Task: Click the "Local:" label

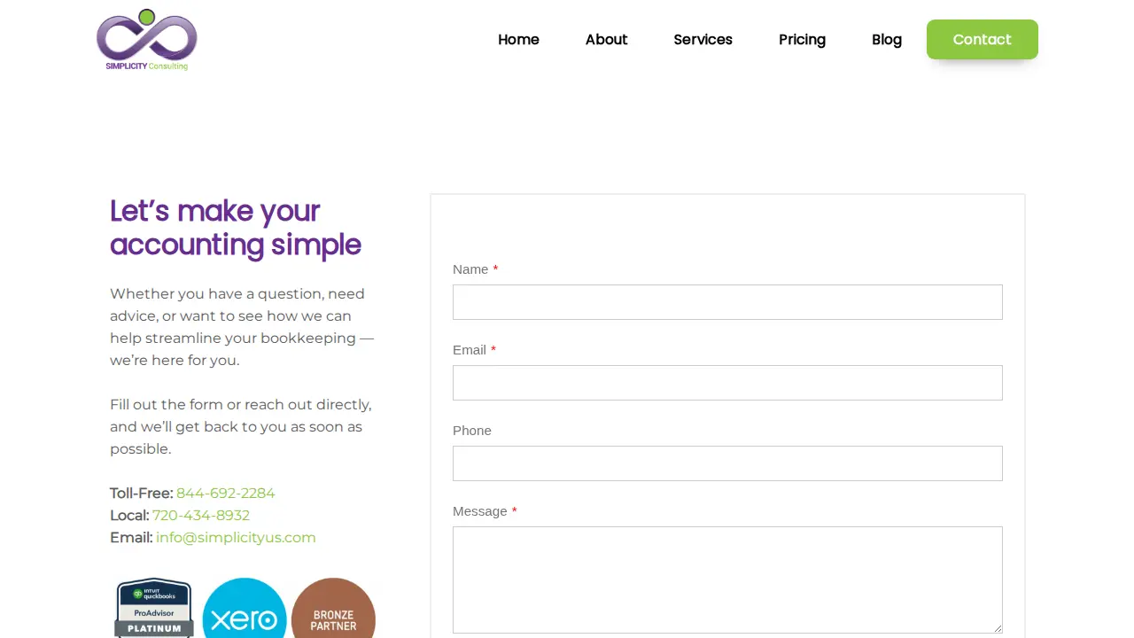Action: coord(129,515)
